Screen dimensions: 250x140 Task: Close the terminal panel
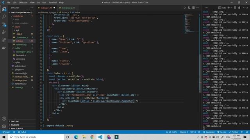click(x=247, y=8)
